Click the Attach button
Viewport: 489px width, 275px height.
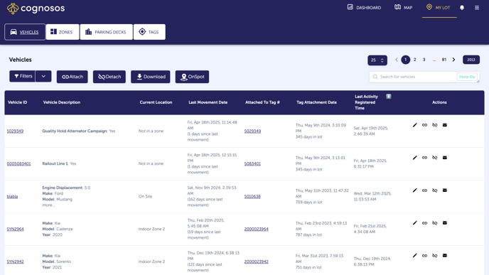[72, 77]
